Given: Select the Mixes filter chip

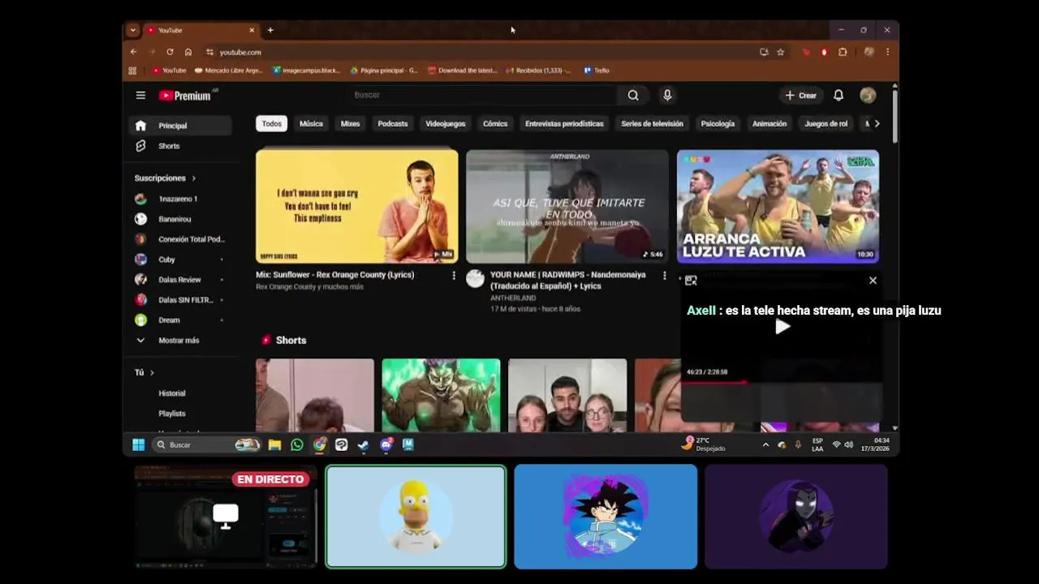Looking at the screenshot, I should point(350,124).
